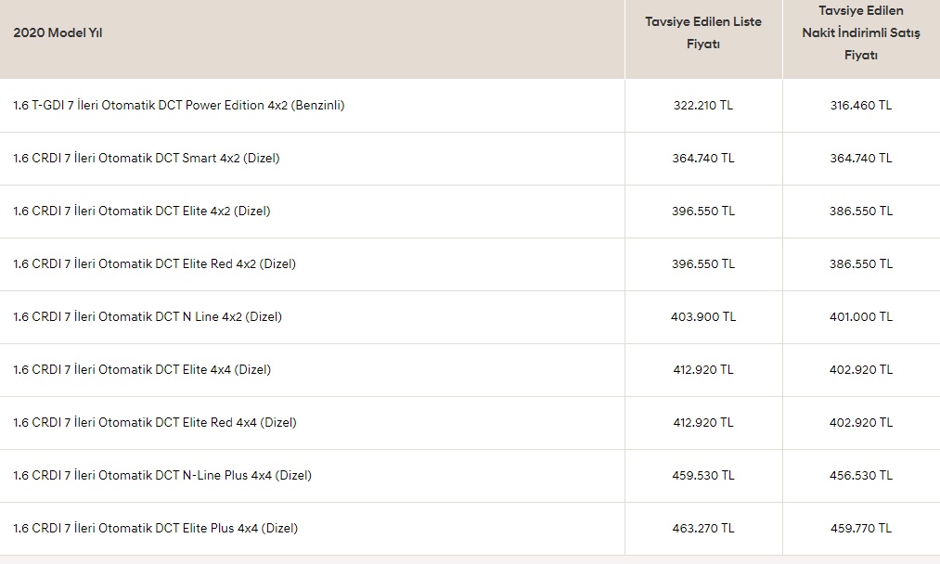Image resolution: width=940 pixels, height=564 pixels.
Task: Click the 2020 Model Yıl column header
Action: [58, 33]
